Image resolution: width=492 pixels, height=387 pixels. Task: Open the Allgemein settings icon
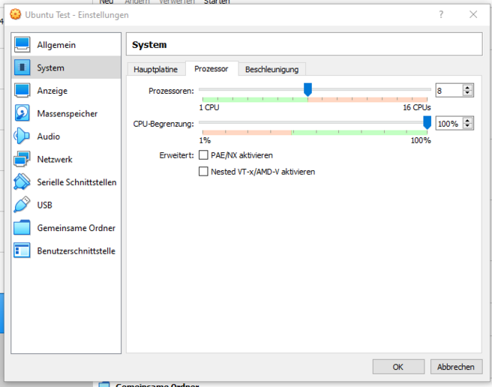tap(22, 45)
